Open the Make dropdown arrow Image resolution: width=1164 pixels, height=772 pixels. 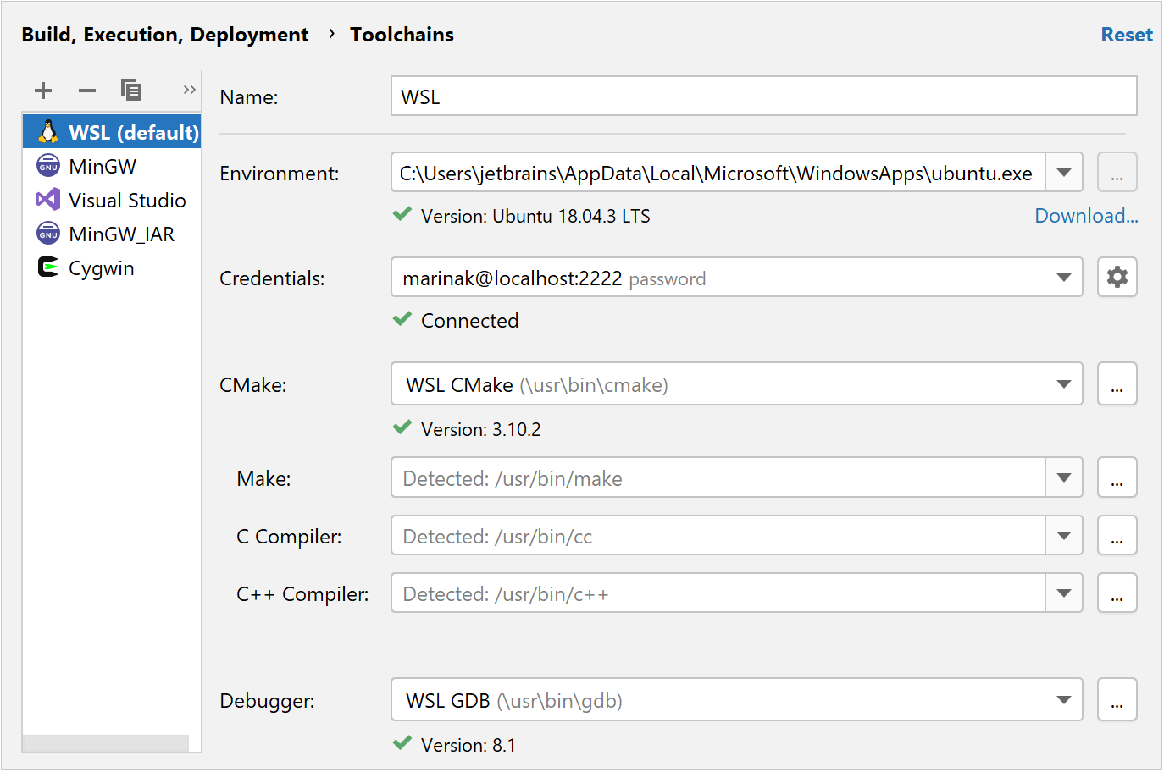pyautogui.click(x=1064, y=477)
